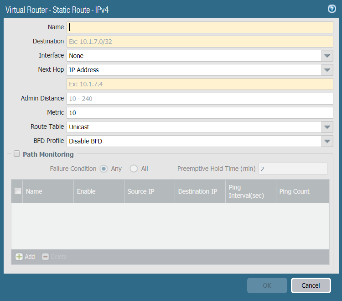Click the Preemptive Hold Time field
The image size is (342, 301).
[293, 169]
